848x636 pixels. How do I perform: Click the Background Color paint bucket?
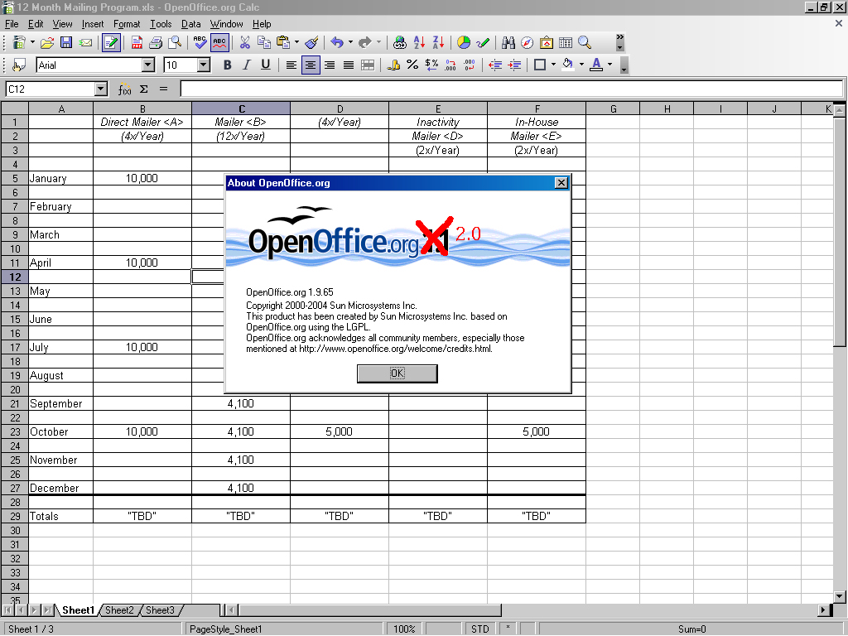[x=567, y=65]
